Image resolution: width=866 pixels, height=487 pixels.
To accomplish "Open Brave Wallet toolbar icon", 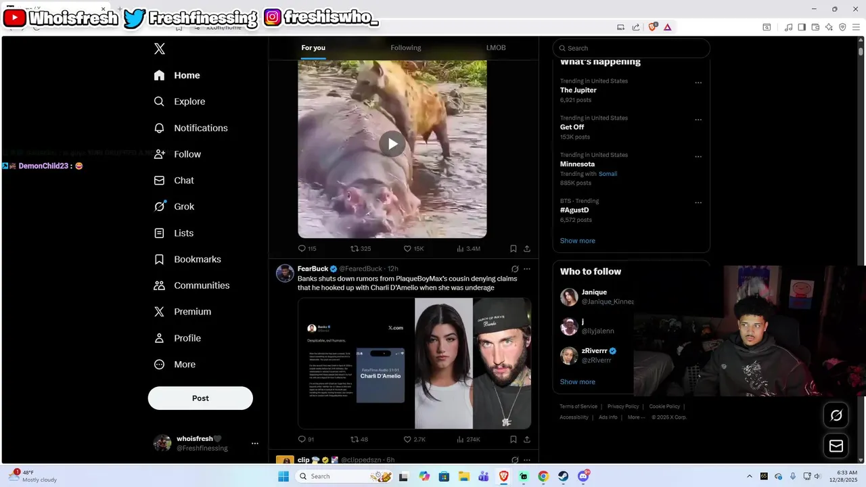I will (x=815, y=27).
